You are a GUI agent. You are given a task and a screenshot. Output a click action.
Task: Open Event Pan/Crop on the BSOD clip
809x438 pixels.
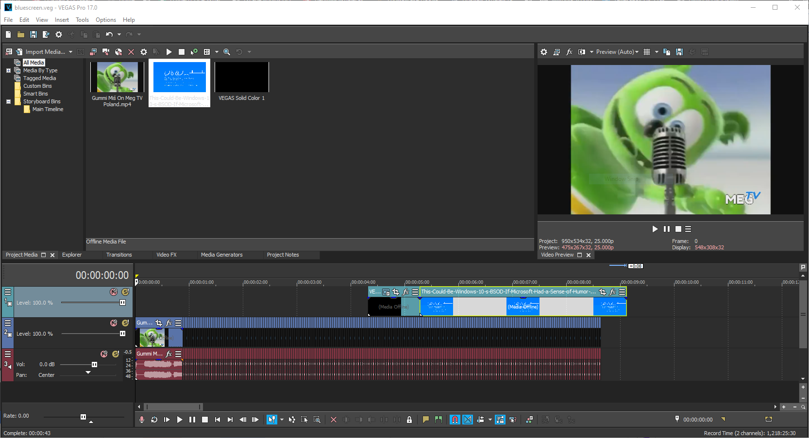[x=603, y=292]
